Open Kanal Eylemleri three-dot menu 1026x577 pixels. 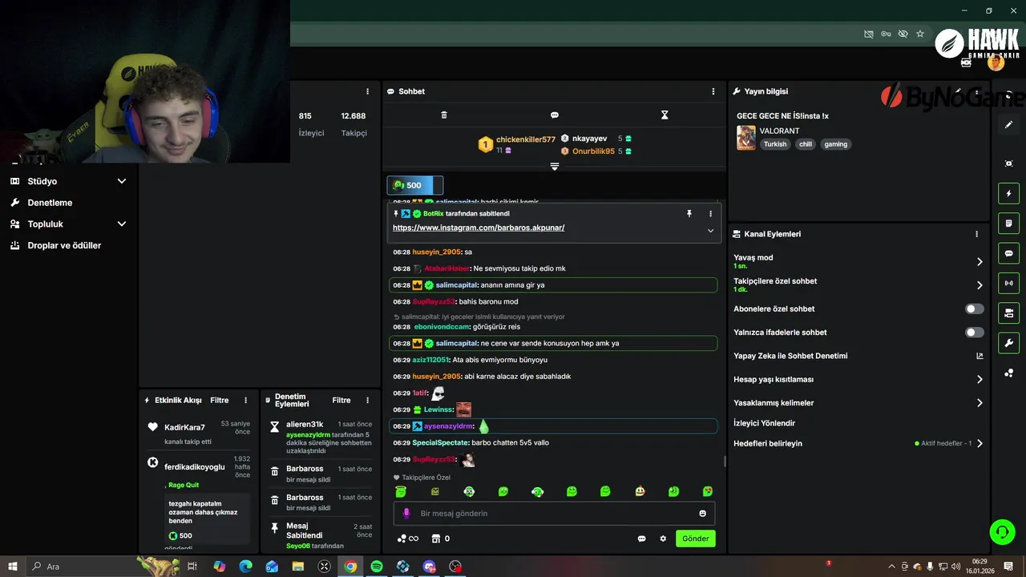pos(976,234)
